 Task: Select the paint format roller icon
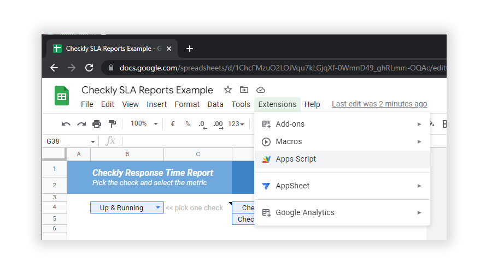click(x=112, y=124)
